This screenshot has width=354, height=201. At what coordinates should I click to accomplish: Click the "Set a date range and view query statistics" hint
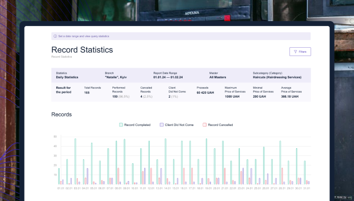coord(83,36)
